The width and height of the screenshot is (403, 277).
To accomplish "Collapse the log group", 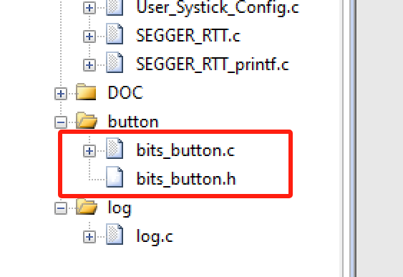I will tap(61, 208).
